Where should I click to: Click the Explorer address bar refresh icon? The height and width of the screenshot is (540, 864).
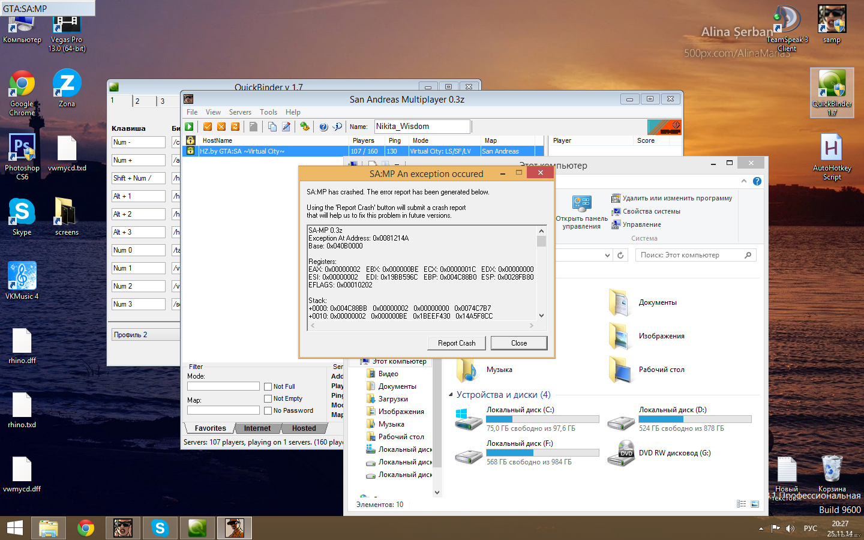tap(620, 255)
